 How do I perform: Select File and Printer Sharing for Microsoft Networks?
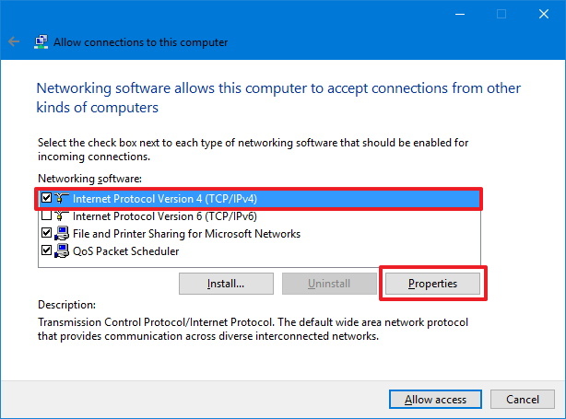pyautogui.click(x=186, y=233)
